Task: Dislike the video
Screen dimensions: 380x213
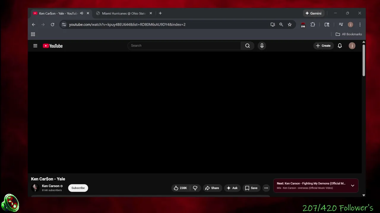Action: (x=195, y=188)
